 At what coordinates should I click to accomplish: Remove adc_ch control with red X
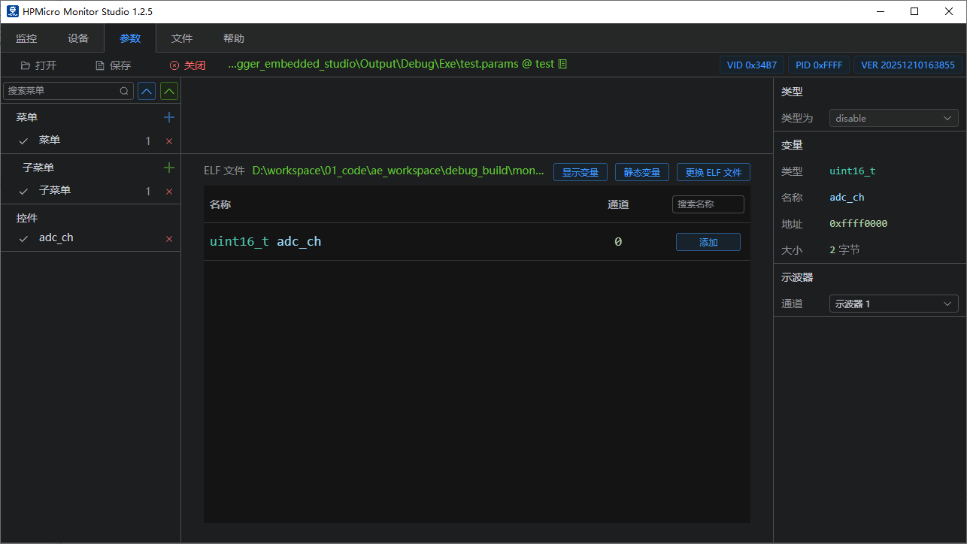point(169,239)
